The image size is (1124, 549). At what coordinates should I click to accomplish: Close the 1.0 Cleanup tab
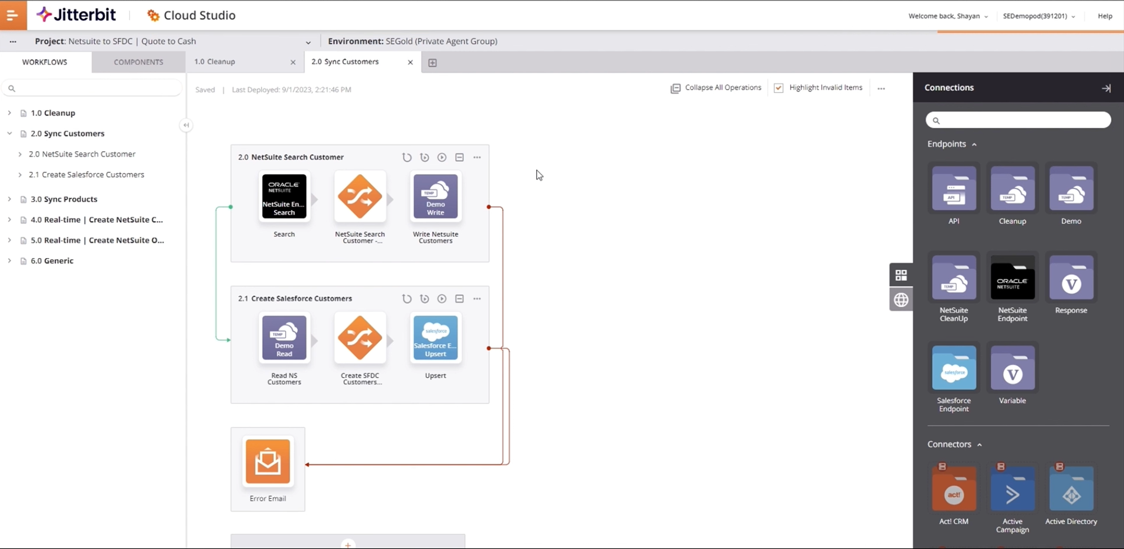(x=293, y=62)
